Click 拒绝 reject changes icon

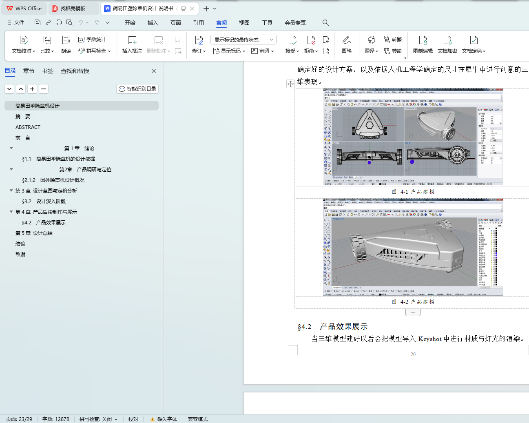coord(311,40)
